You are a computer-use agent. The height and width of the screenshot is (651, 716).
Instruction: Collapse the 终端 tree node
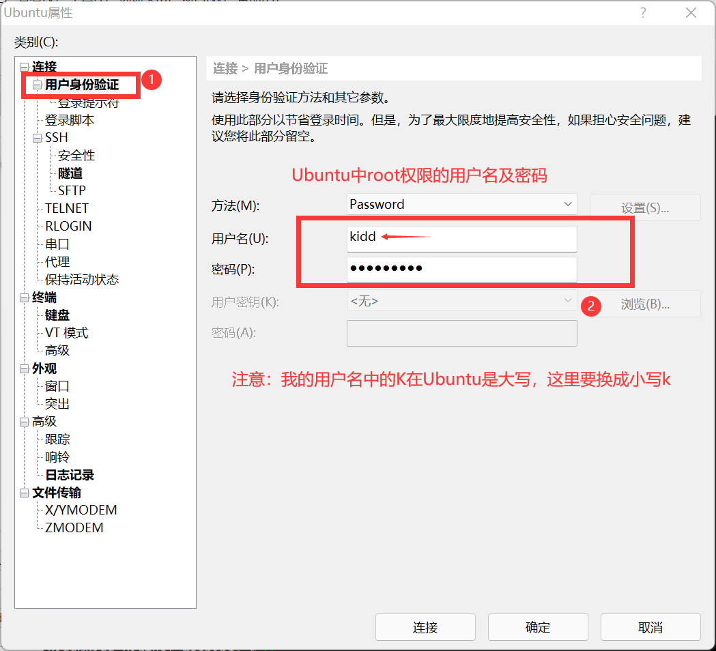click(24, 298)
